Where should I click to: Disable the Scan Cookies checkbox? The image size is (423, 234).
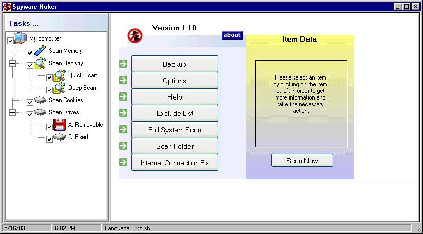click(30, 103)
